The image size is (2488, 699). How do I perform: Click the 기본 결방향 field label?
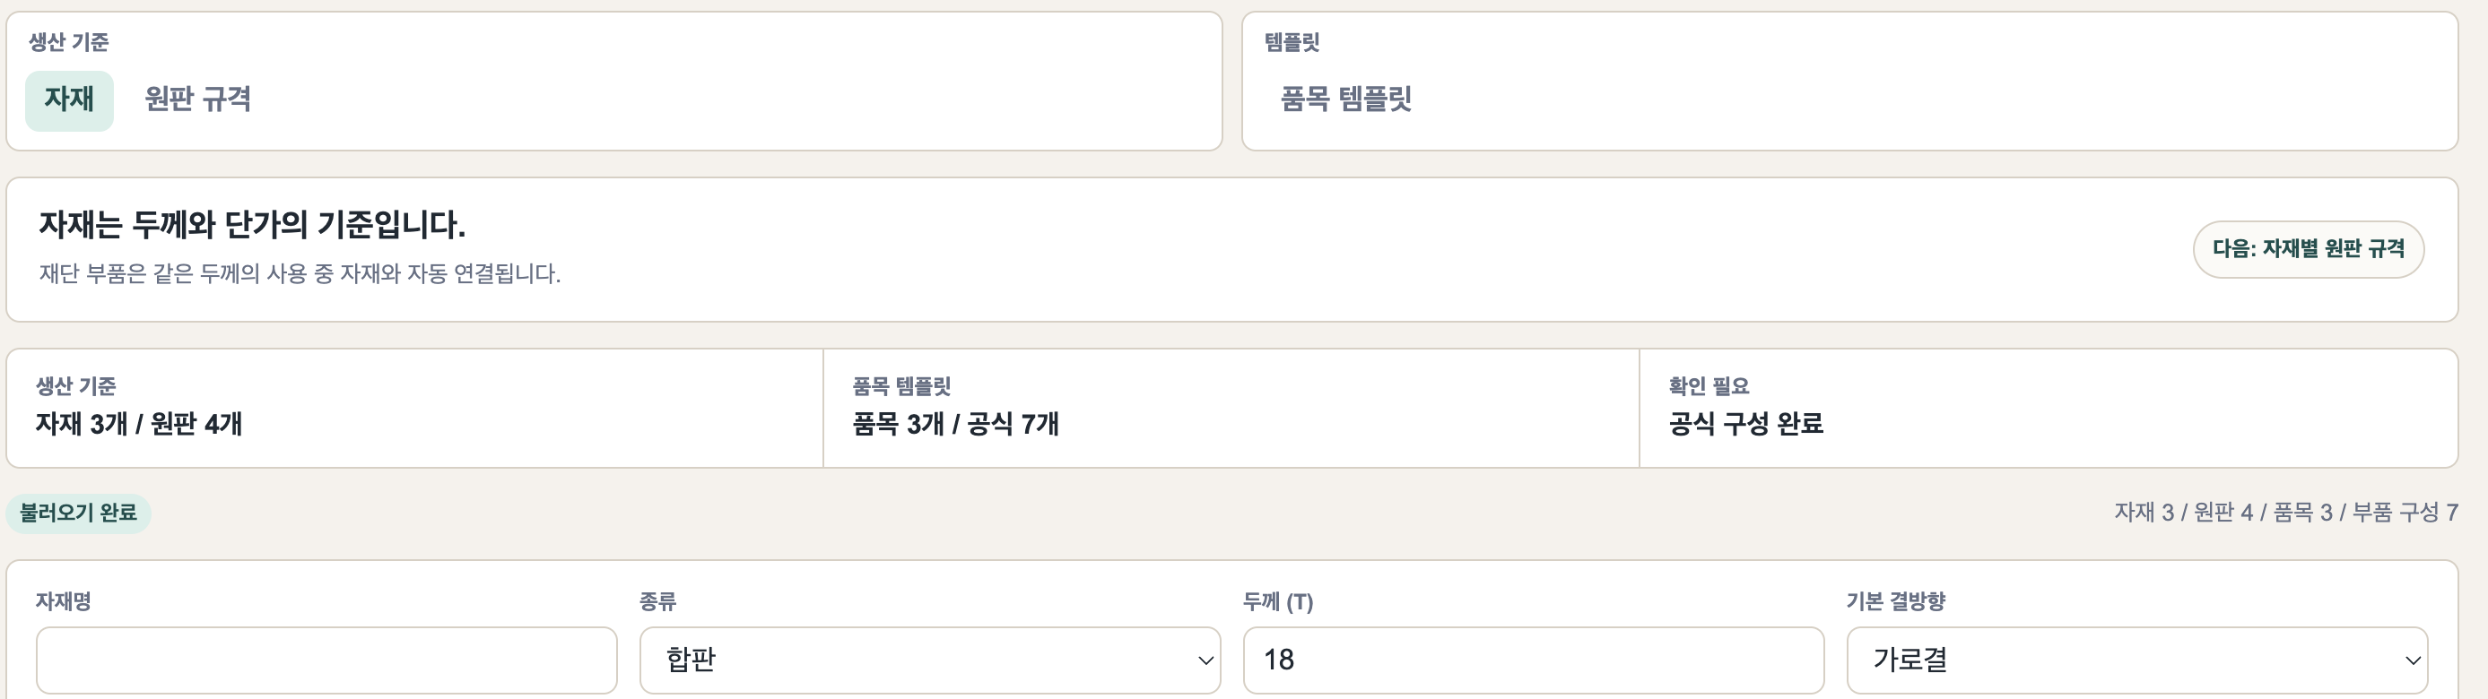(x=1896, y=601)
